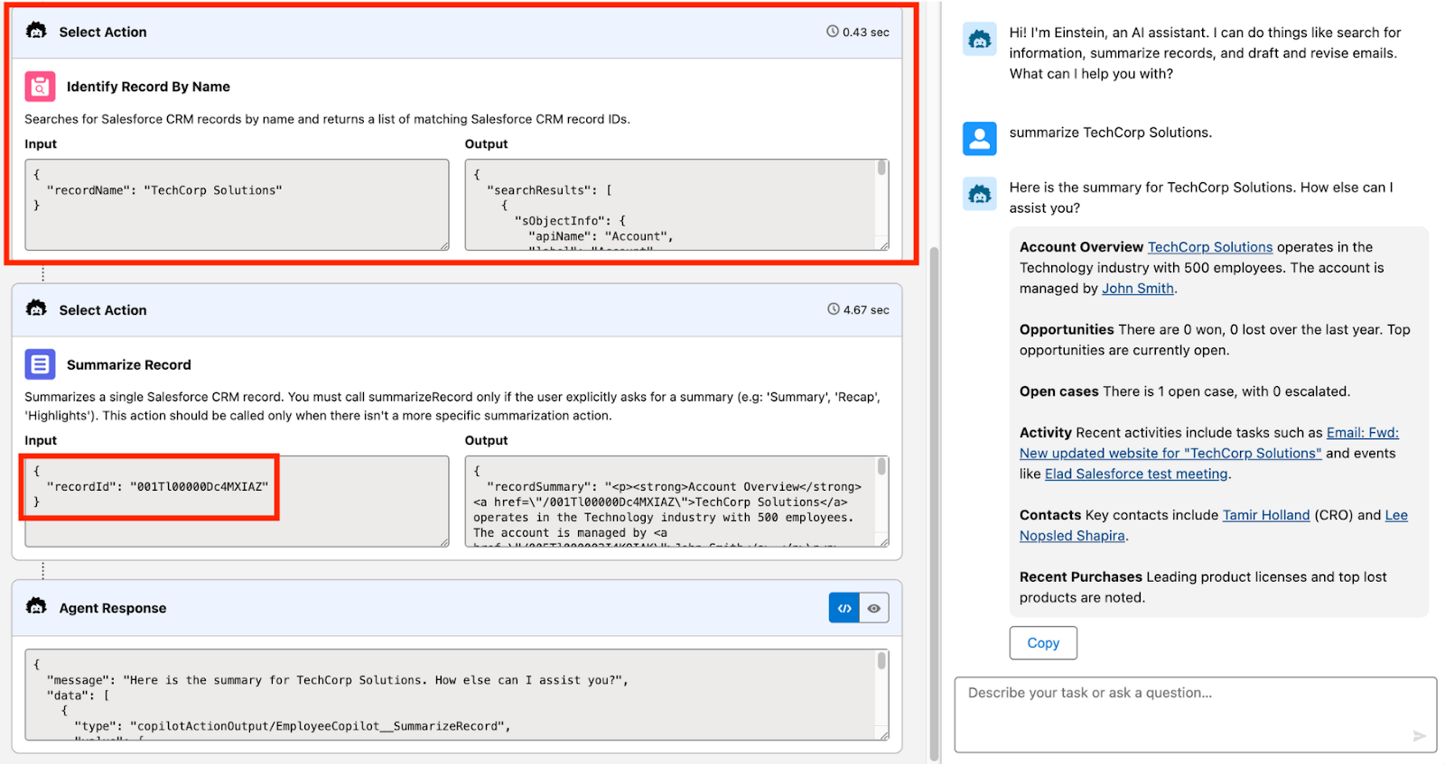1445x764 pixels.
Task: Copy the summary with Copy button
Action: [1043, 643]
